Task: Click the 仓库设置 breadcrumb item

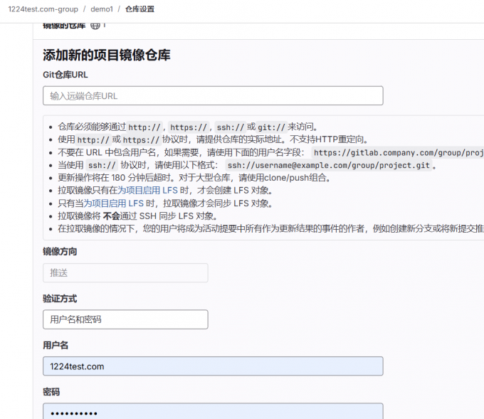Action: [140, 9]
